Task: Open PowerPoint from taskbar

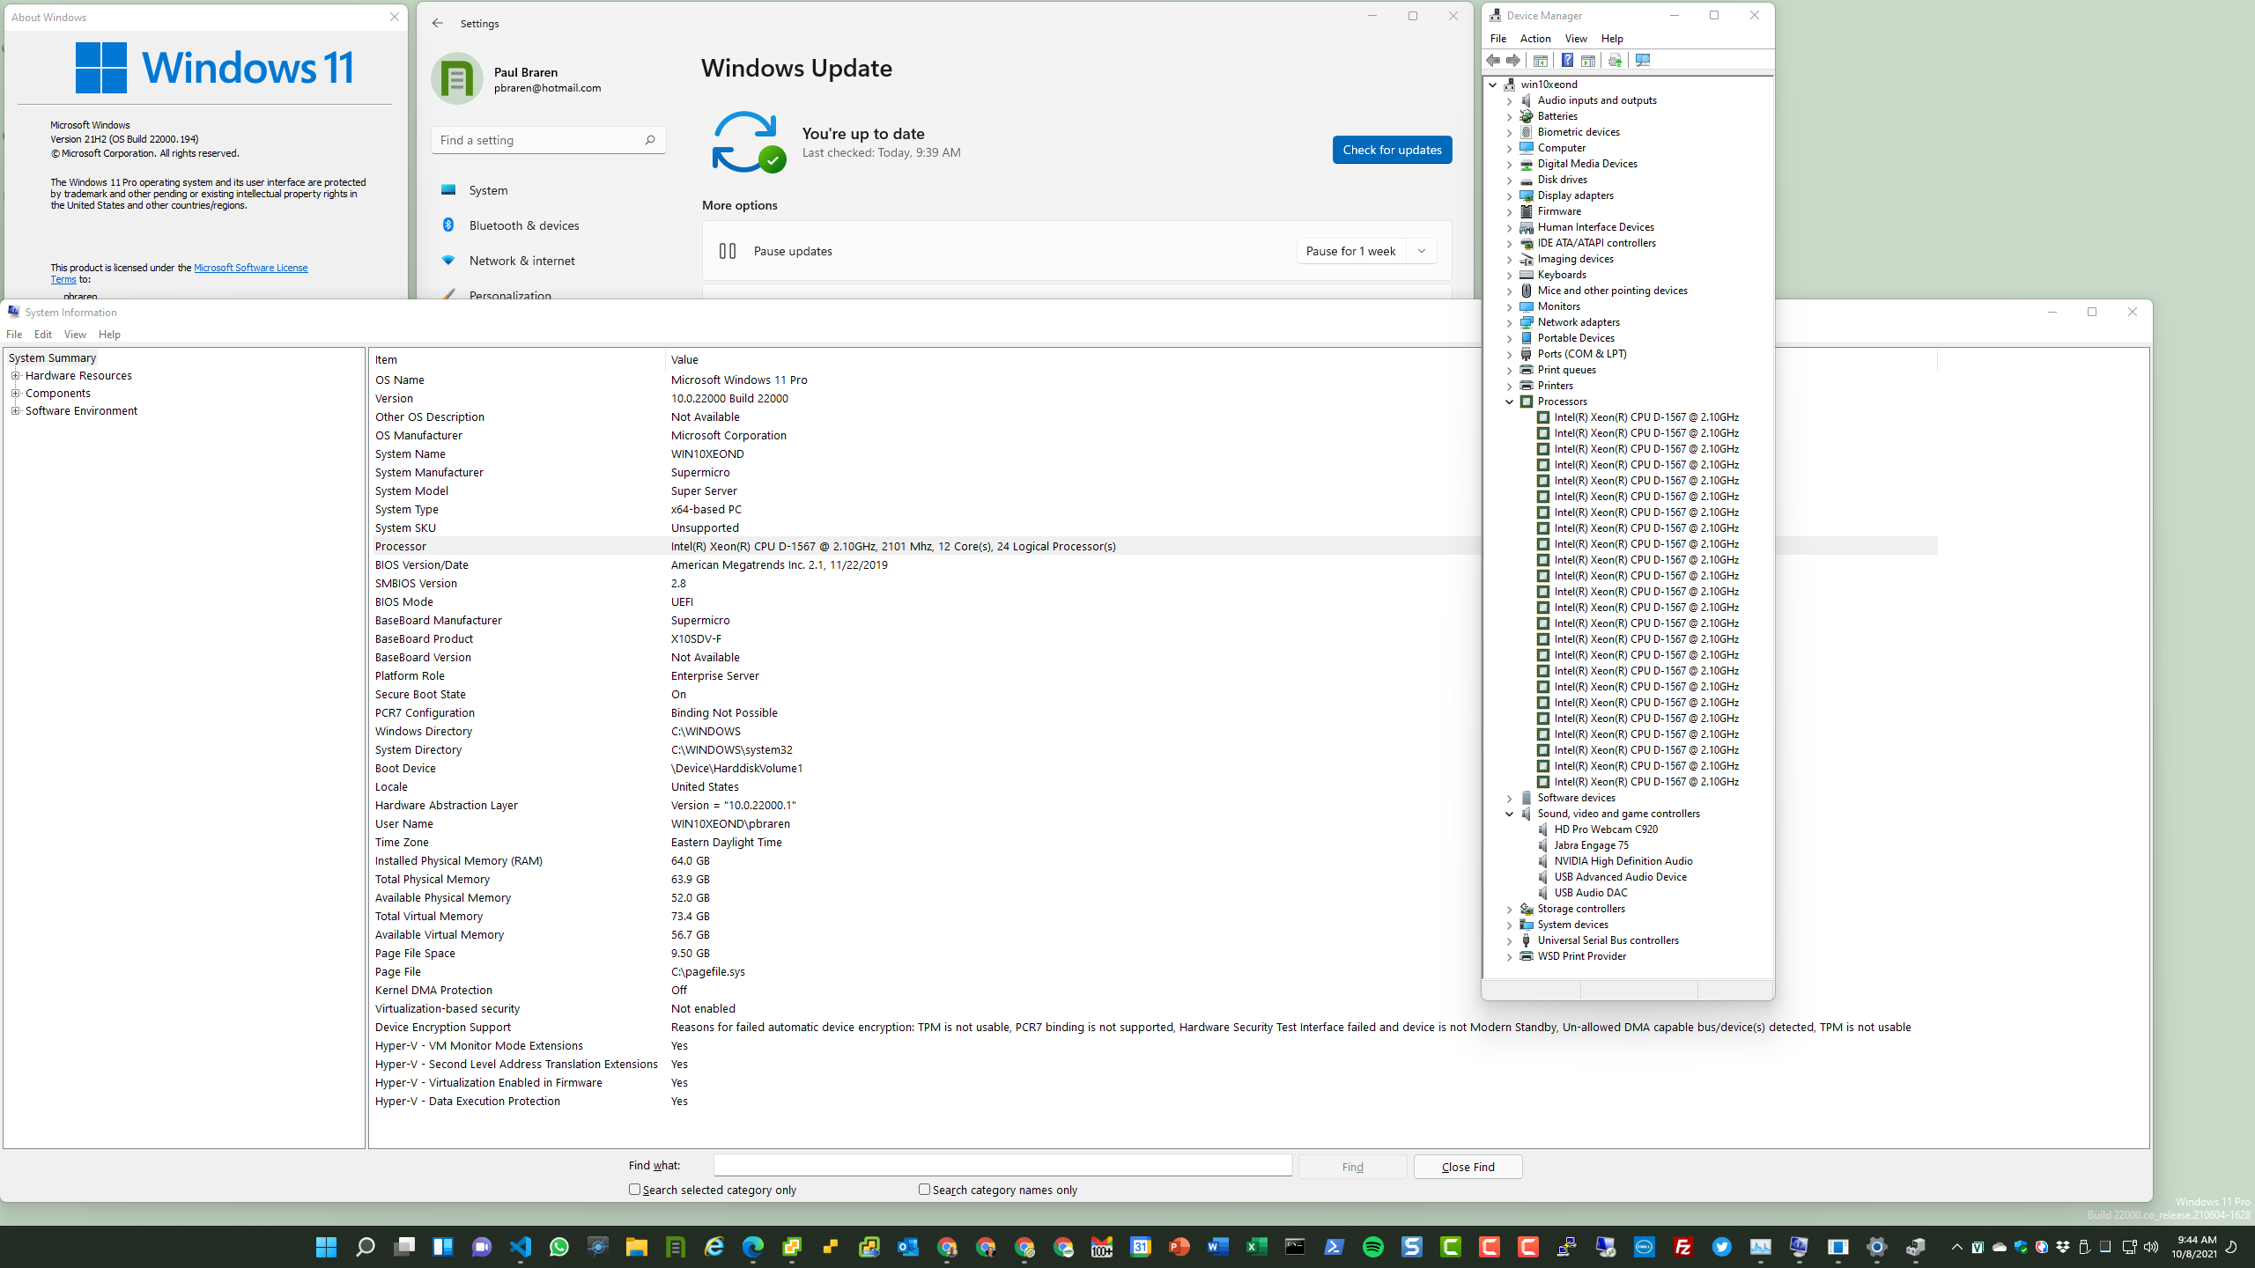Action: (1179, 1247)
